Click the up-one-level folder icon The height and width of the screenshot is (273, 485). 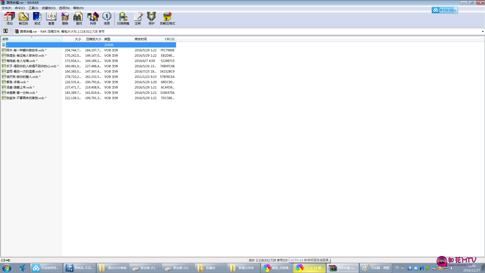pyautogui.click(x=6, y=31)
